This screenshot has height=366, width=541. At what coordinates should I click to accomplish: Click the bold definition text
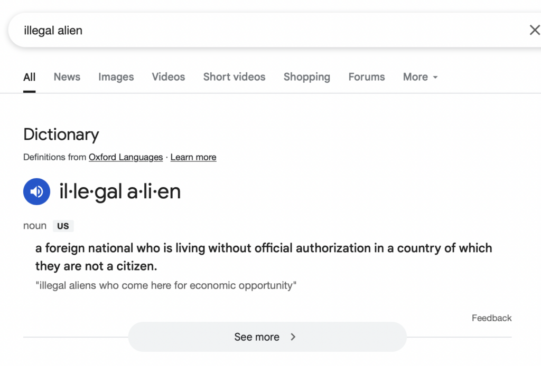tap(264, 257)
